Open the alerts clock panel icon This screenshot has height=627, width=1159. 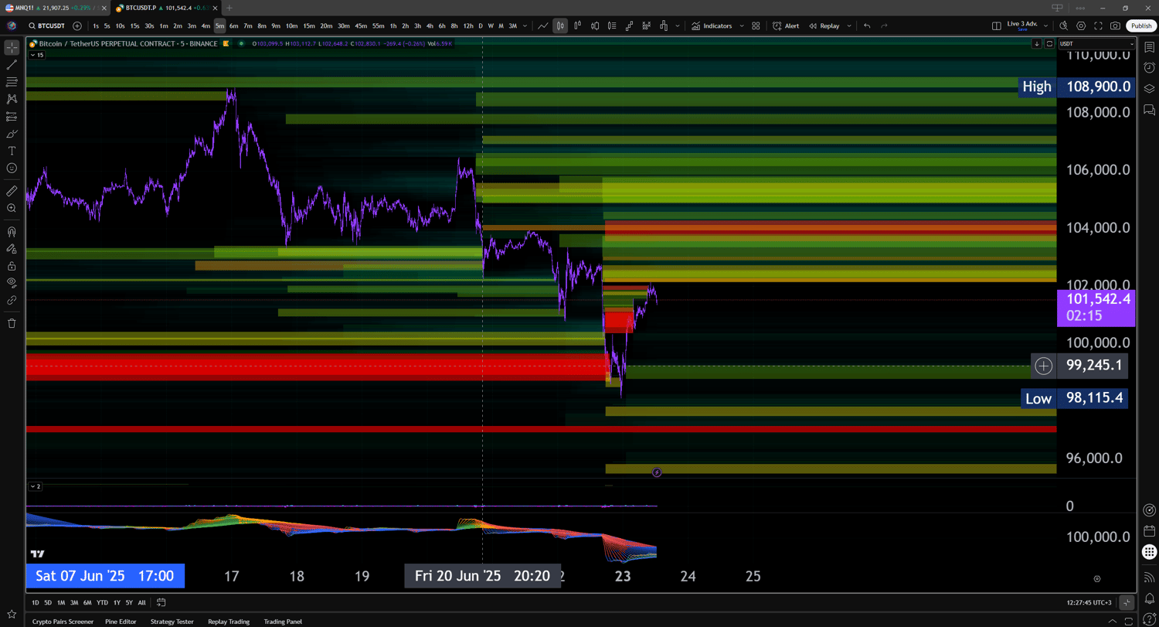click(x=1149, y=68)
